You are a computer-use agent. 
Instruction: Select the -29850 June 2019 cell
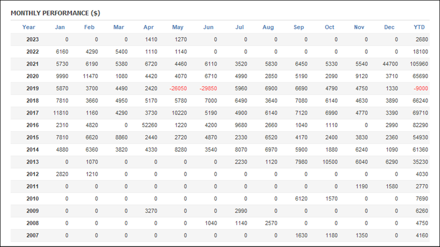(x=208, y=89)
